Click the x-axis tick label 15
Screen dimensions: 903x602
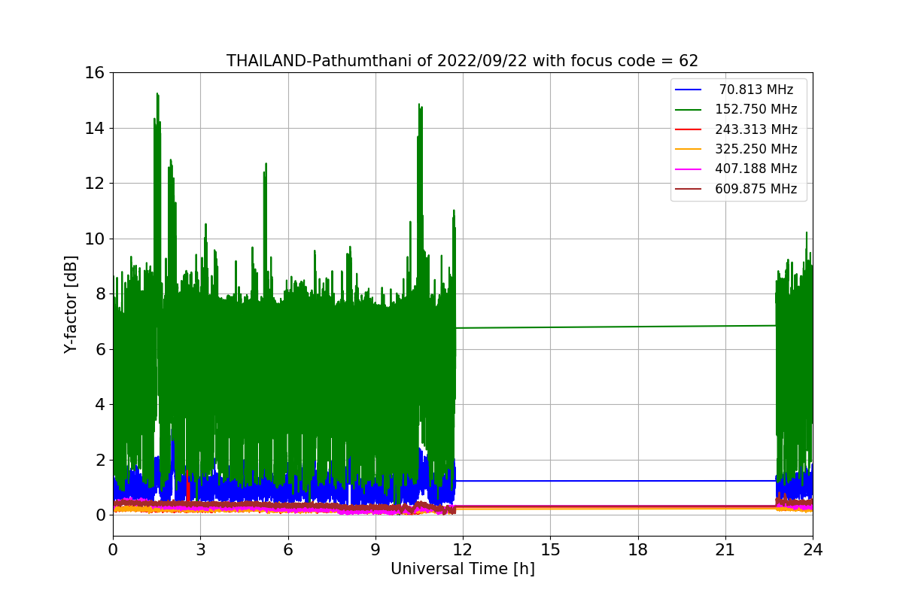pos(550,550)
